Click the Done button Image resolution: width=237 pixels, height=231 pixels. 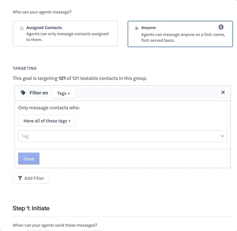click(29, 159)
